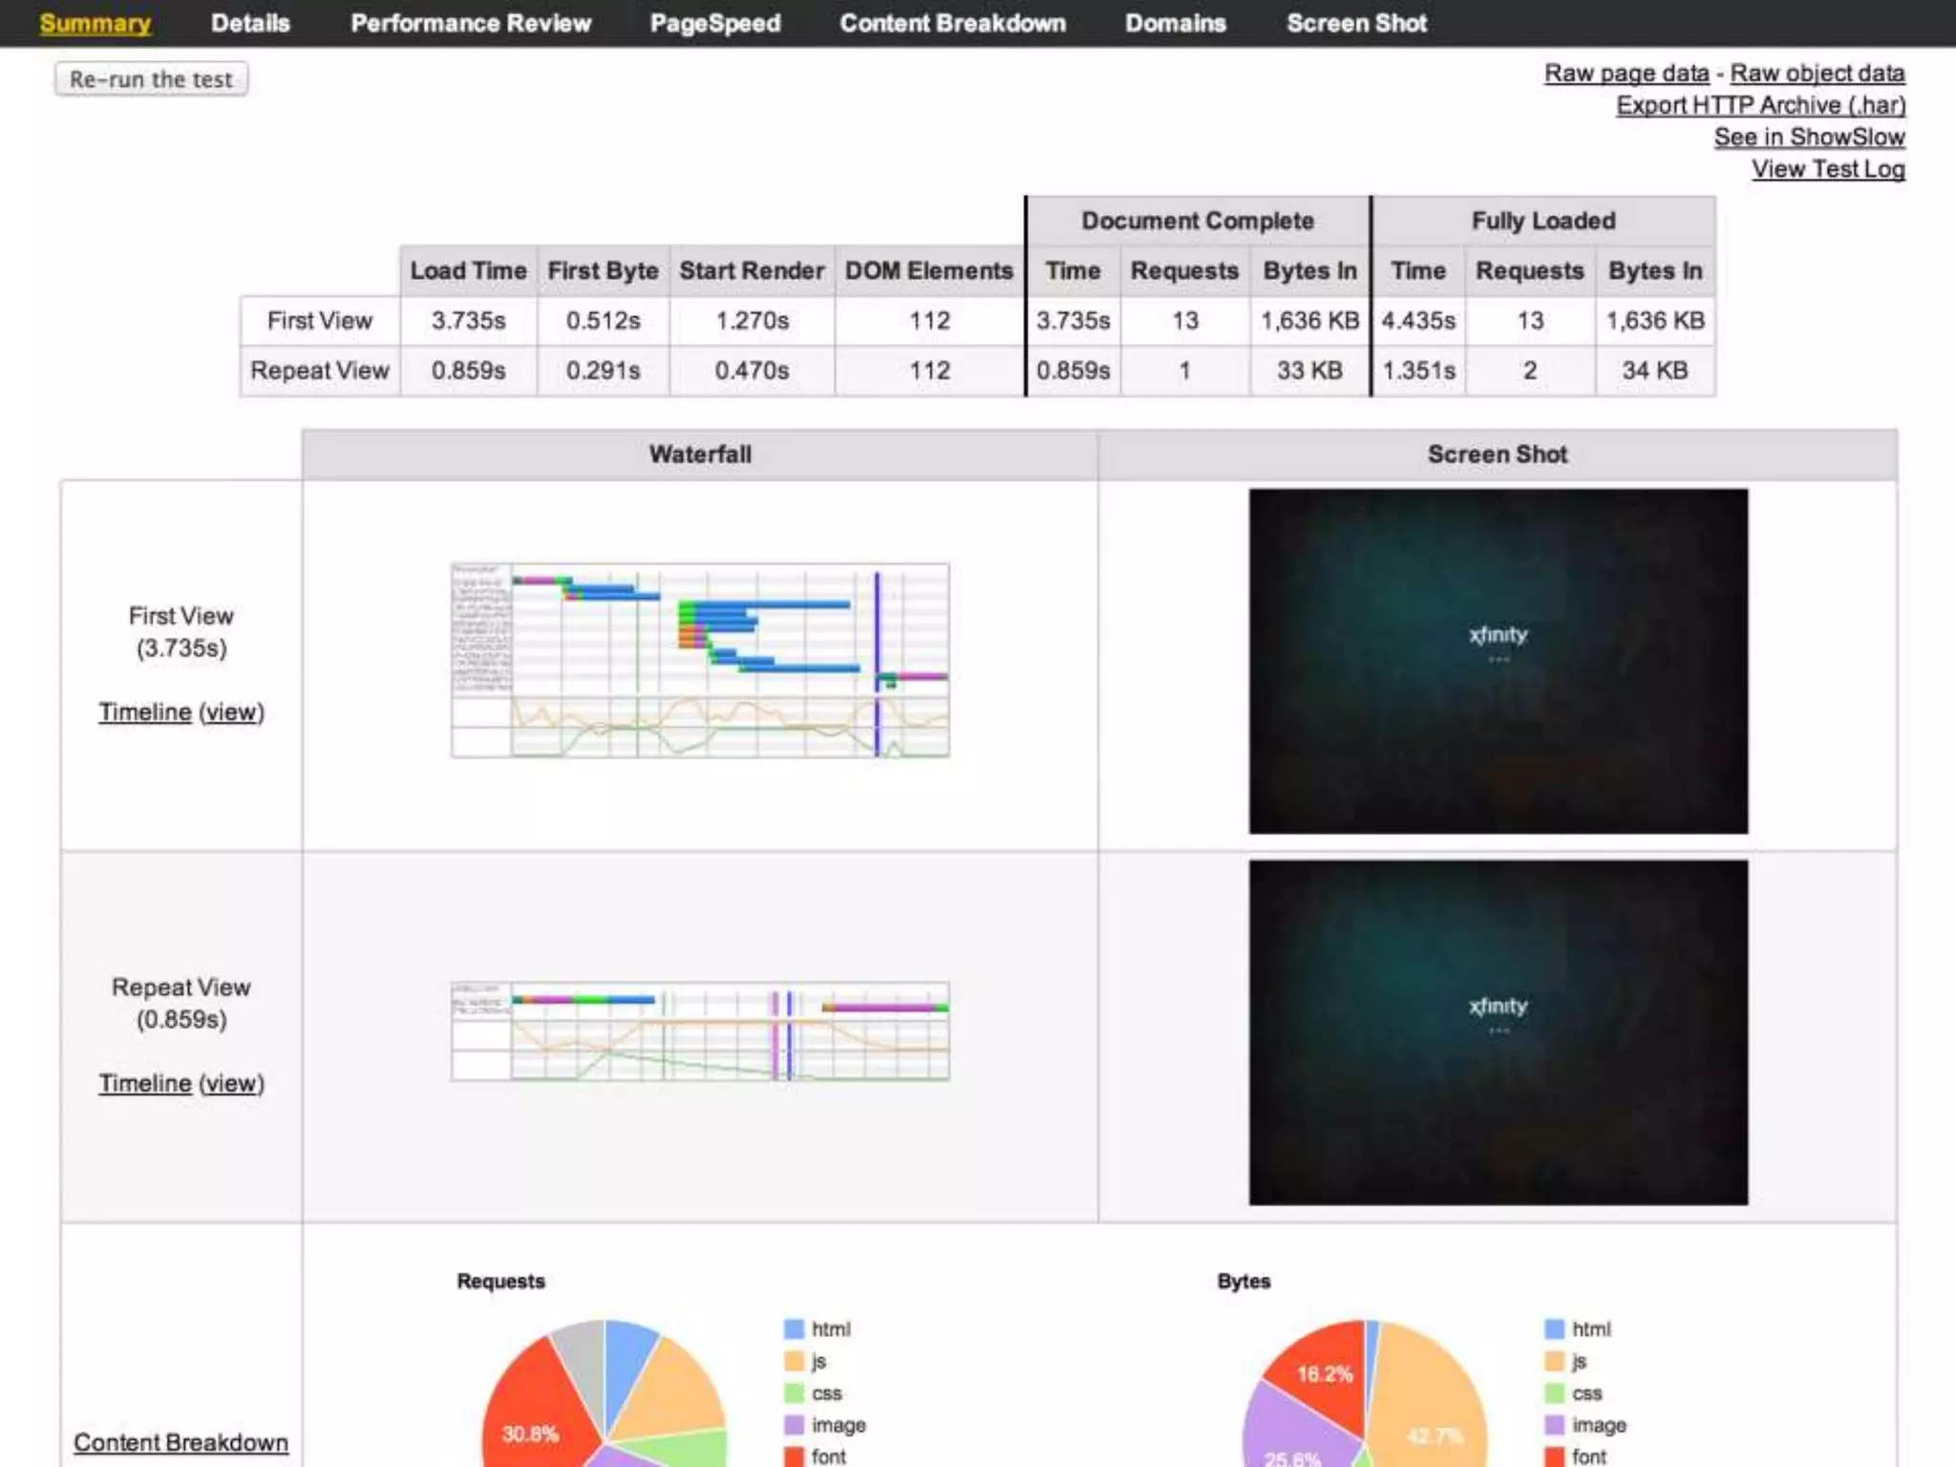
Task: Click Re-run the test button
Action: [151, 79]
